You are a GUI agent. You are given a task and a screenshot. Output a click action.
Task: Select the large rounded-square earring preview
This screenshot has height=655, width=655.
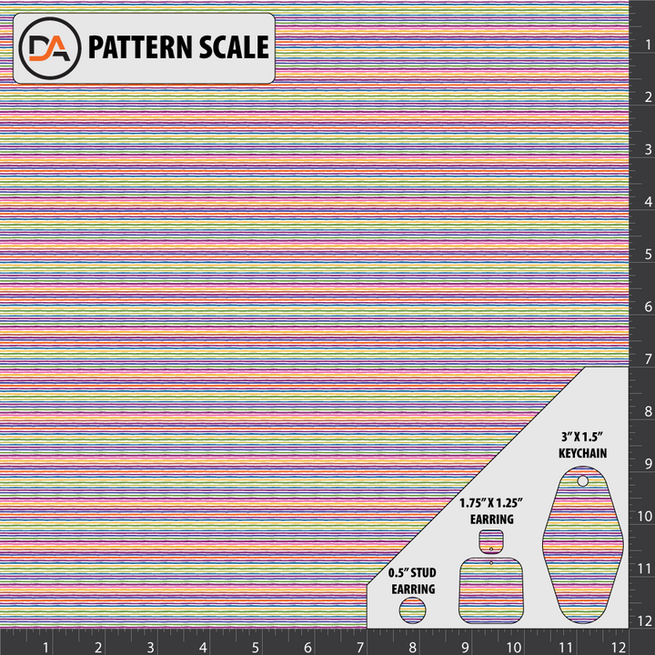pyautogui.click(x=491, y=590)
